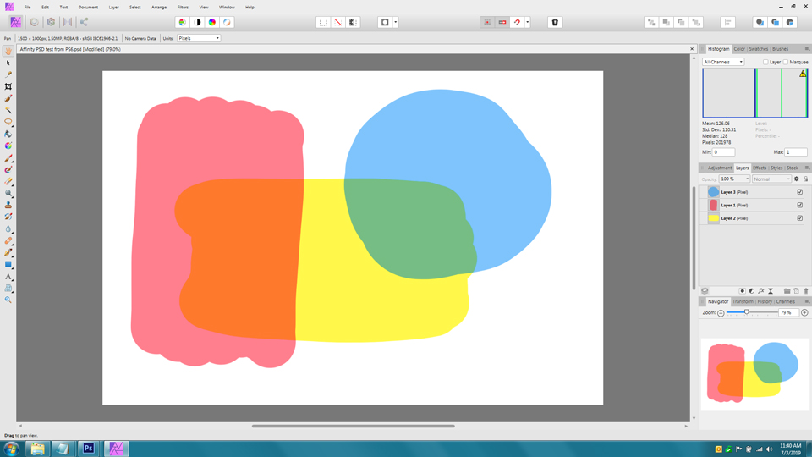Click the delete layer trash icon
The image size is (812, 457).
pos(805,291)
